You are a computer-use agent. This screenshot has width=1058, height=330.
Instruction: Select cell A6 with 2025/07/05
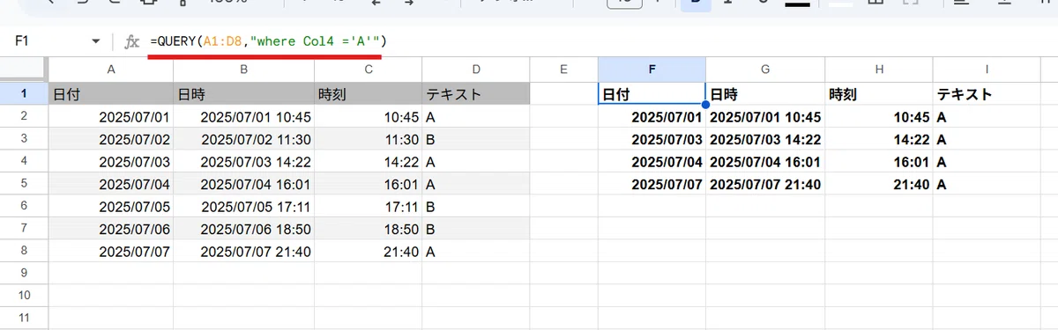click(x=111, y=207)
